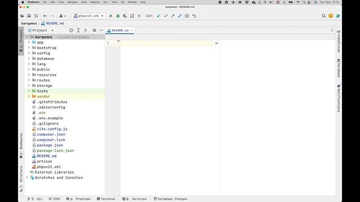
Task: Open the File menu
Action: point(45,2)
